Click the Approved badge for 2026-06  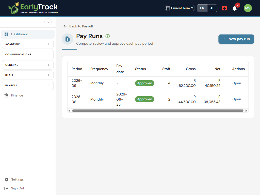coord(144,99)
